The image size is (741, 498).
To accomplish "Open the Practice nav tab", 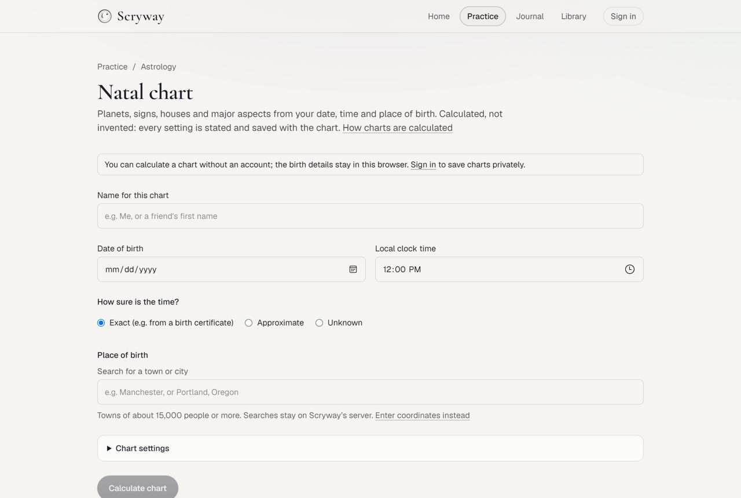I will pos(483,16).
